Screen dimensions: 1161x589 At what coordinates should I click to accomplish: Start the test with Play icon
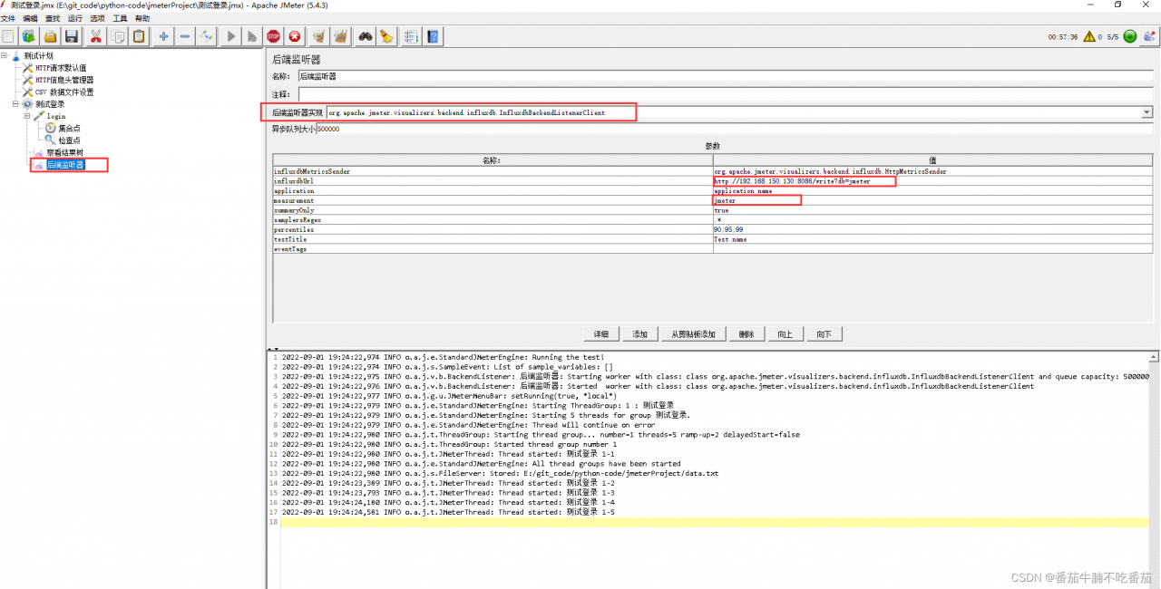231,36
